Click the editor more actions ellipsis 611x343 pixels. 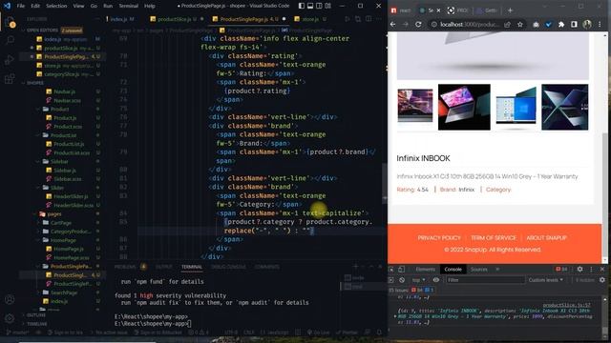tap(379, 19)
